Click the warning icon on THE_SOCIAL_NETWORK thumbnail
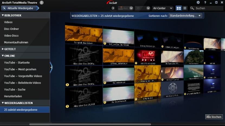225x126 pixels. (x=105, y=43)
